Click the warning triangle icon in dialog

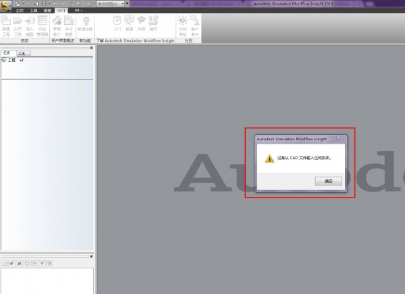(269, 158)
